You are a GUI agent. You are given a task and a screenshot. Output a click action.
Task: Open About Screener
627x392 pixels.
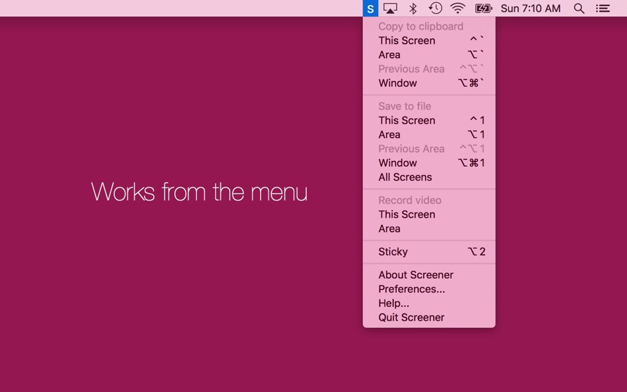coord(429,275)
